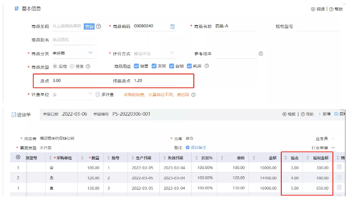
Task: Click the 返点 cell 4.00
Action: click(295, 178)
